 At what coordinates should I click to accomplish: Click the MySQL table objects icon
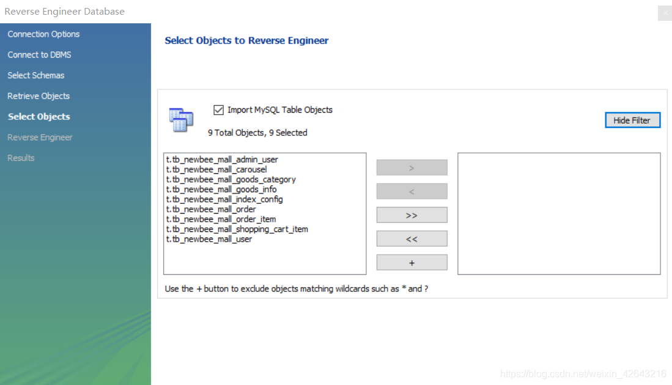(181, 120)
